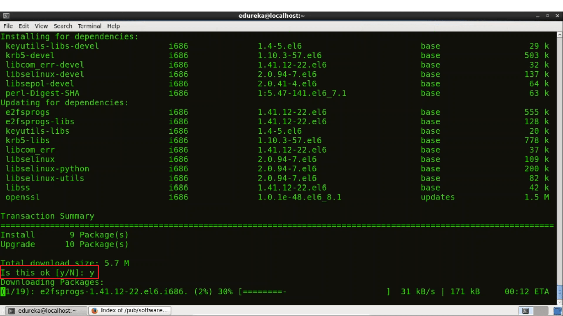Click the libselinux-utils package name
The width and height of the screenshot is (563, 316).
coord(45,179)
